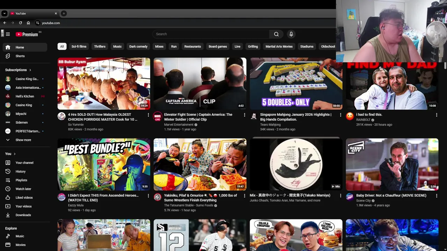
Task: Open Your videos page
Action: 24,206
